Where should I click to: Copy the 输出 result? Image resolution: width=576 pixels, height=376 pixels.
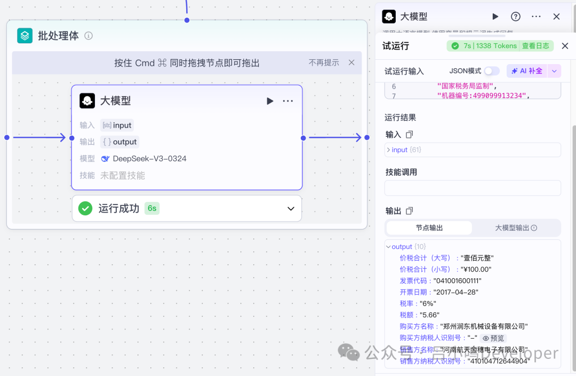coord(409,211)
